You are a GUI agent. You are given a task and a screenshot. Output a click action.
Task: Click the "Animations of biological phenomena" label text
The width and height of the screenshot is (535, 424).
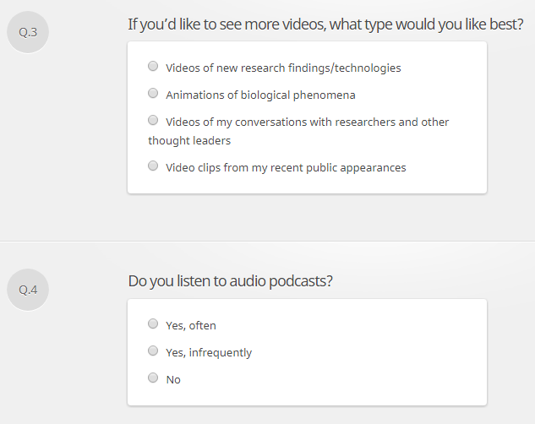click(x=260, y=95)
